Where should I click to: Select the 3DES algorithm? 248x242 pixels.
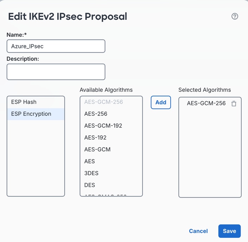[112, 173]
